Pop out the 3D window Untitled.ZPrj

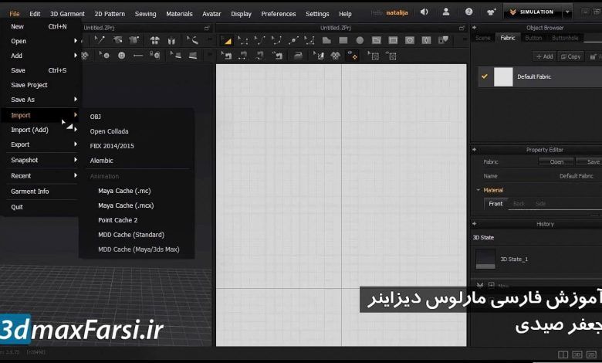click(x=207, y=28)
